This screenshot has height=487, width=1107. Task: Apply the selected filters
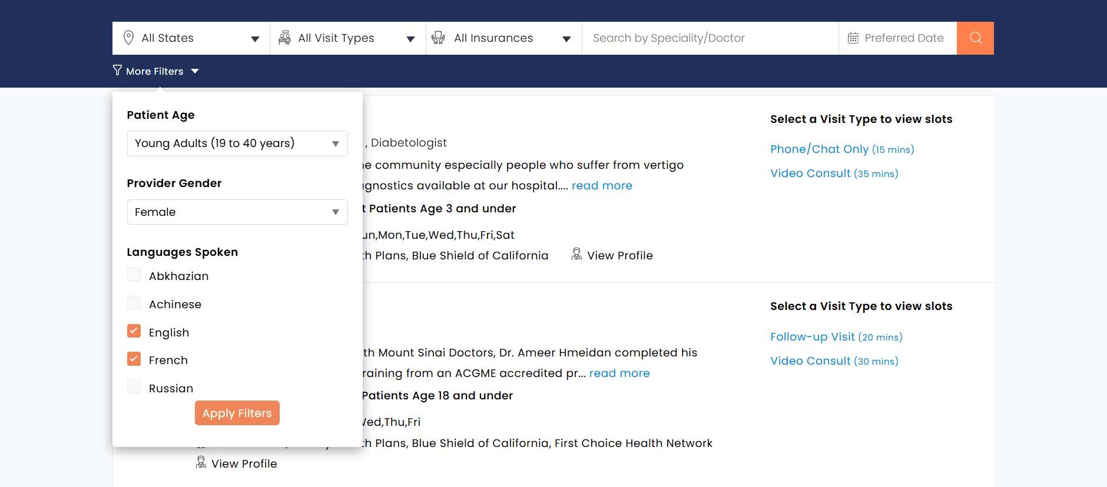(x=237, y=413)
